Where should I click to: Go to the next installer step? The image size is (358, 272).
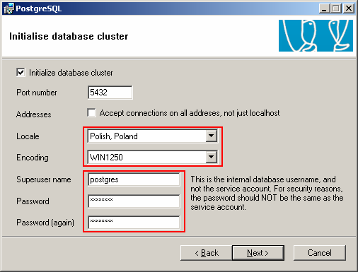click(258, 253)
